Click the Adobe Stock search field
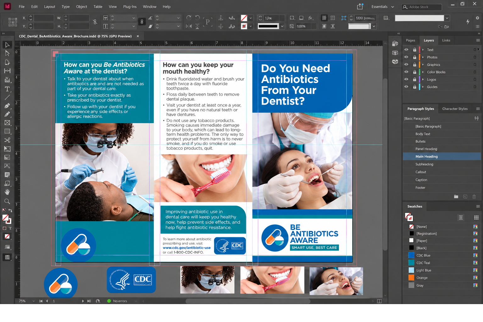Image resolution: width=483 pixels, height=322 pixels. click(x=422, y=7)
